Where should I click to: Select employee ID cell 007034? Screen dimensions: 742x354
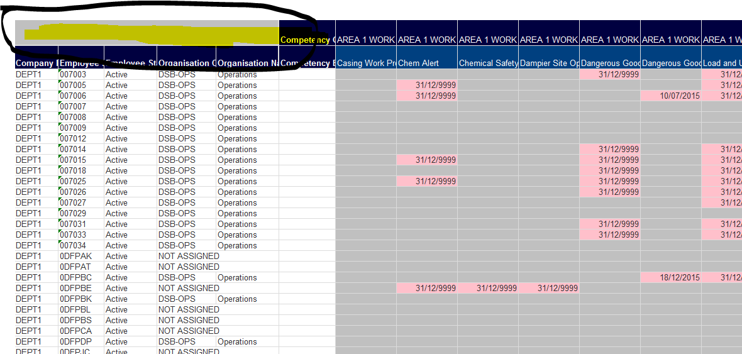point(81,245)
